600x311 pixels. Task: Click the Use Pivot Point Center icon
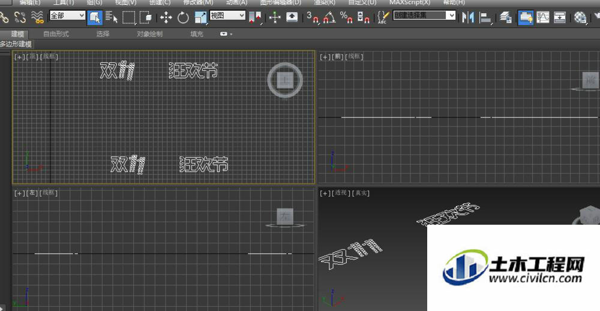tap(255, 17)
